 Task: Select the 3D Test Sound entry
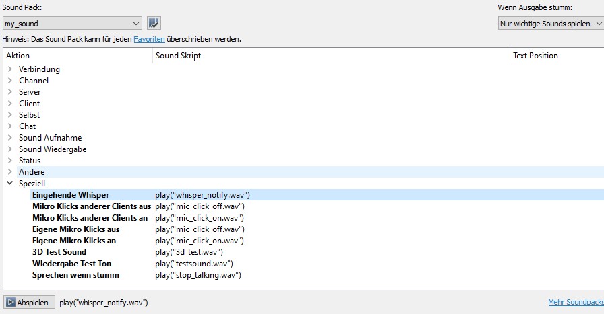coord(59,252)
